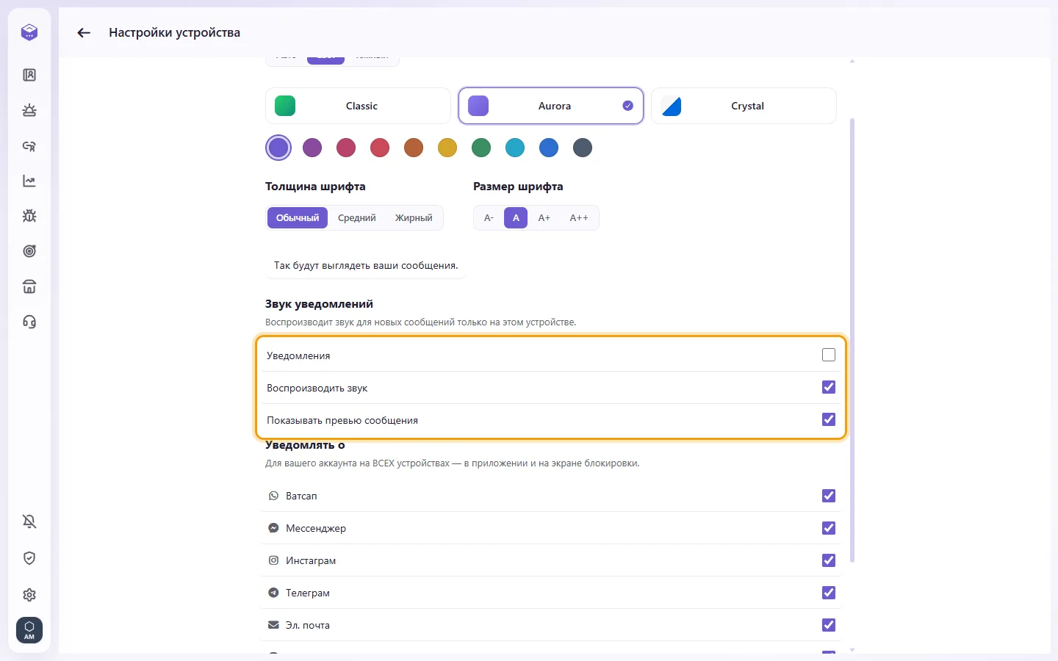Uncheck the Телеграм notification checkbox

[829, 593]
